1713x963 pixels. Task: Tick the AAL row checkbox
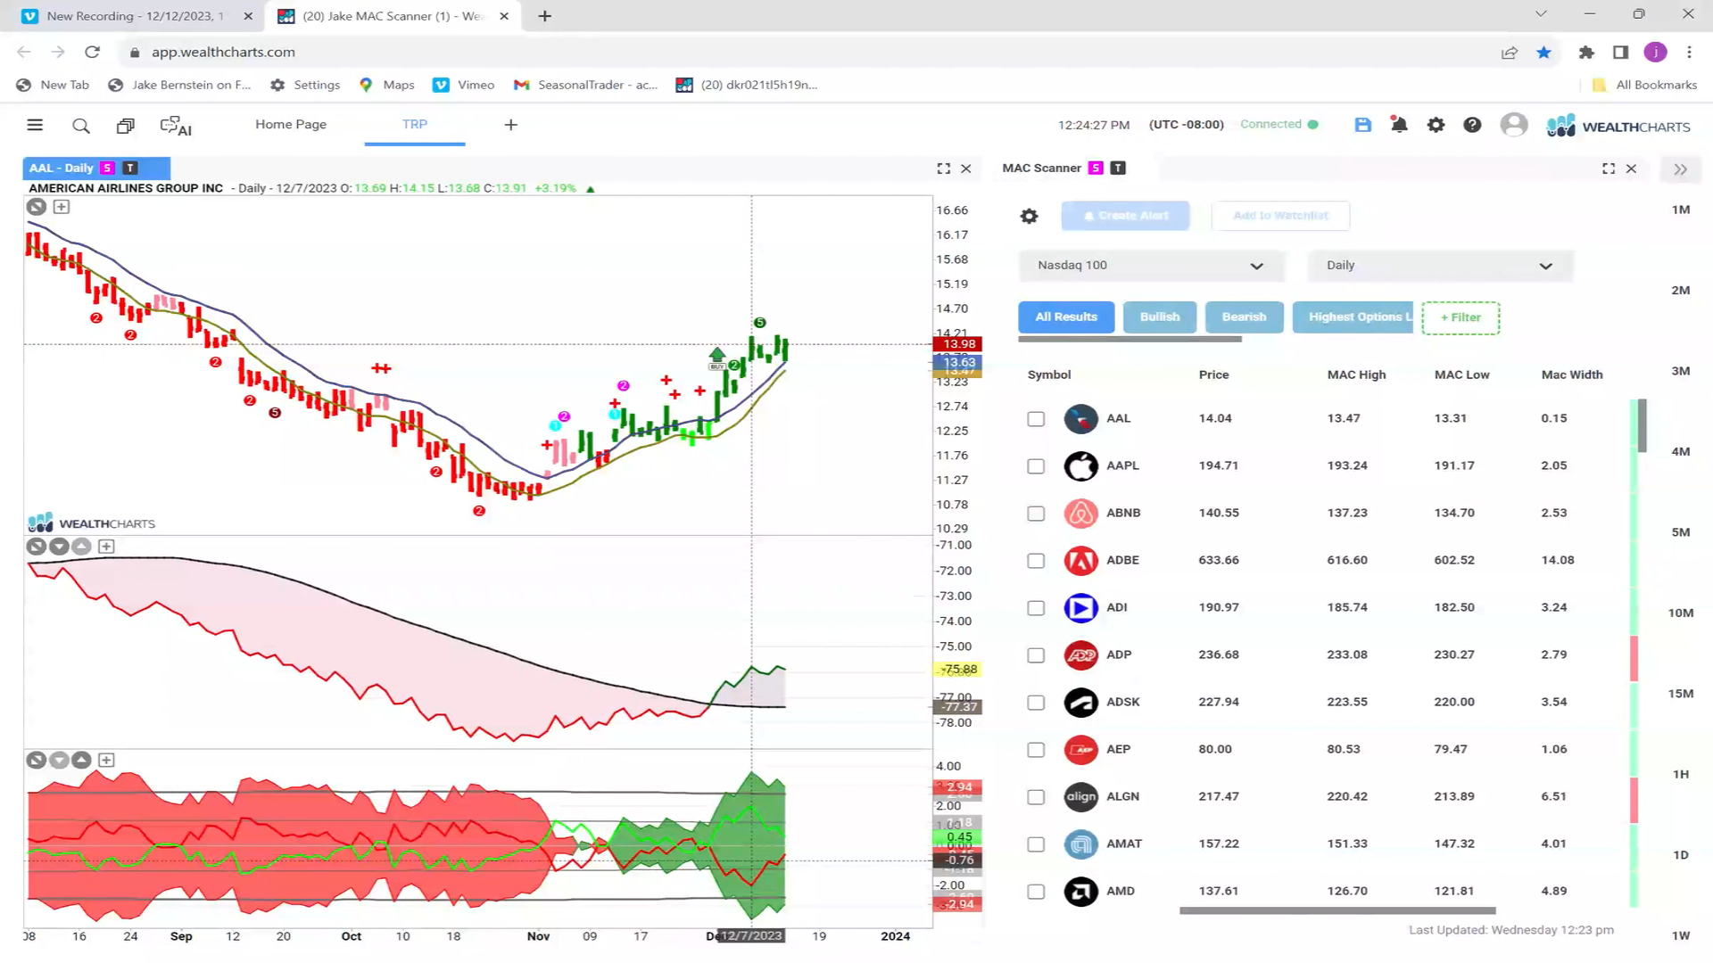point(1036,419)
